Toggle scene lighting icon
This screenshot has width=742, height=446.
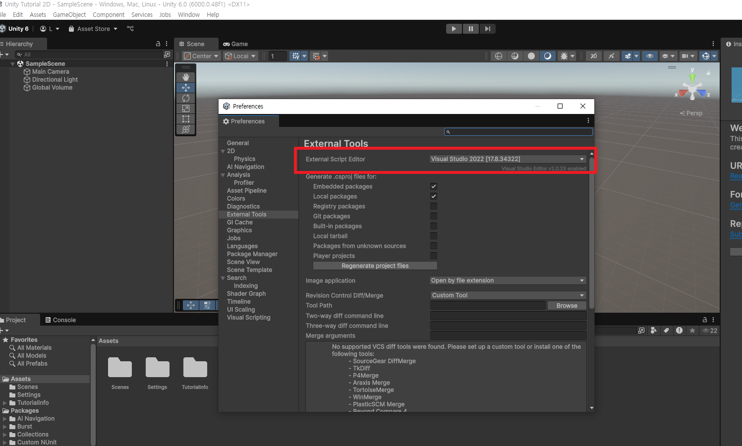pyautogui.click(x=611, y=56)
